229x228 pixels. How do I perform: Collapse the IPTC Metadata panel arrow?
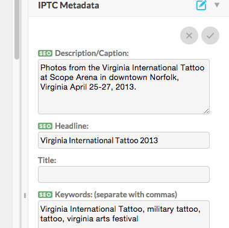pos(217,5)
